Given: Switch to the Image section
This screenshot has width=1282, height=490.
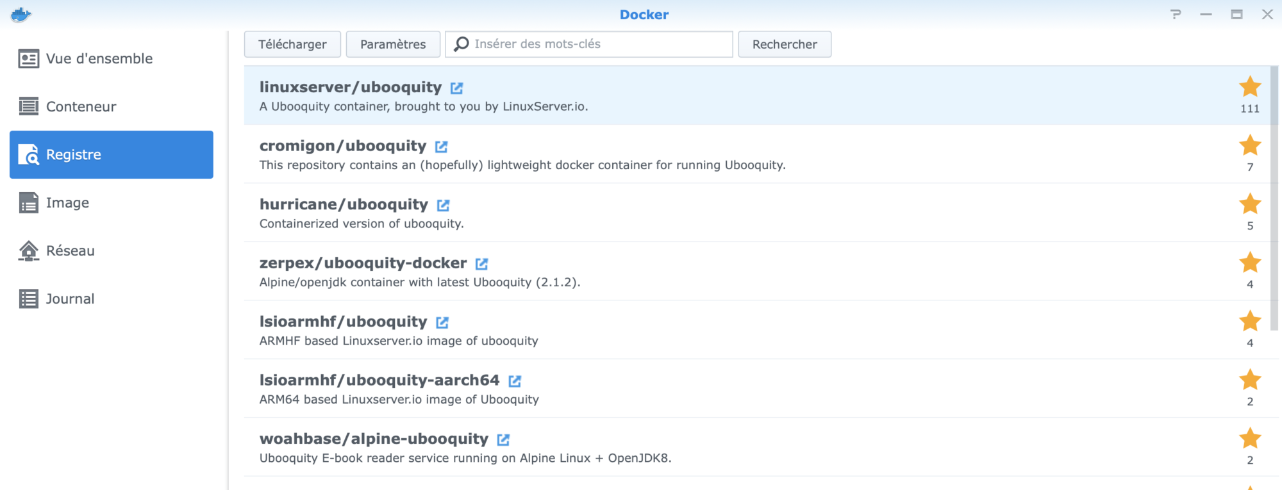Looking at the screenshot, I should tap(112, 202).
